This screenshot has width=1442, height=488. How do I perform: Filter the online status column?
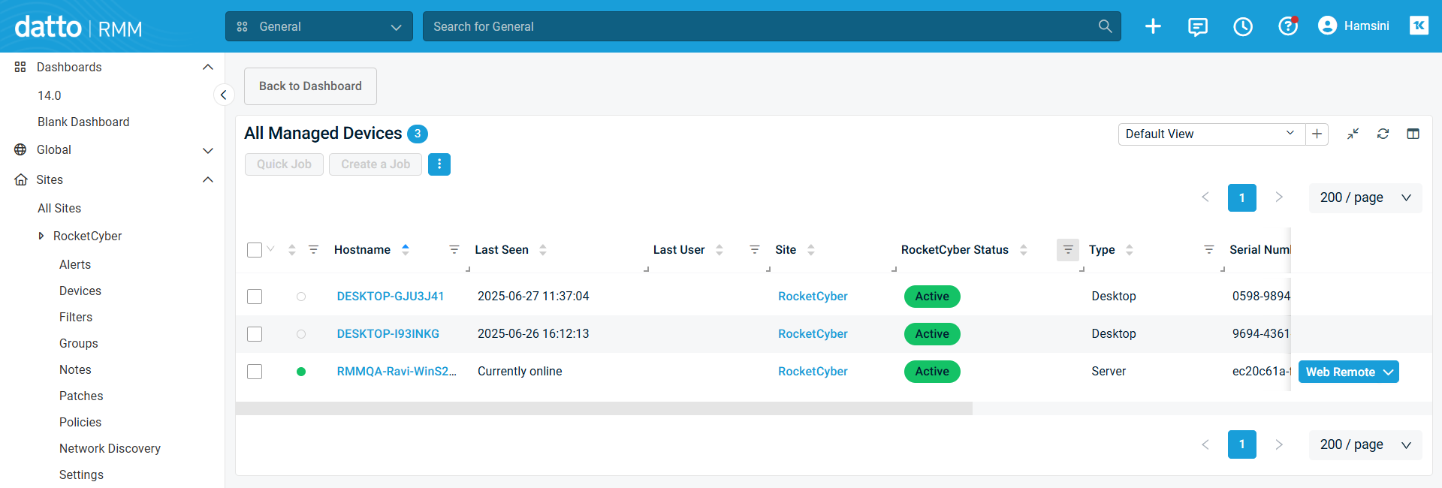(314, 249)
